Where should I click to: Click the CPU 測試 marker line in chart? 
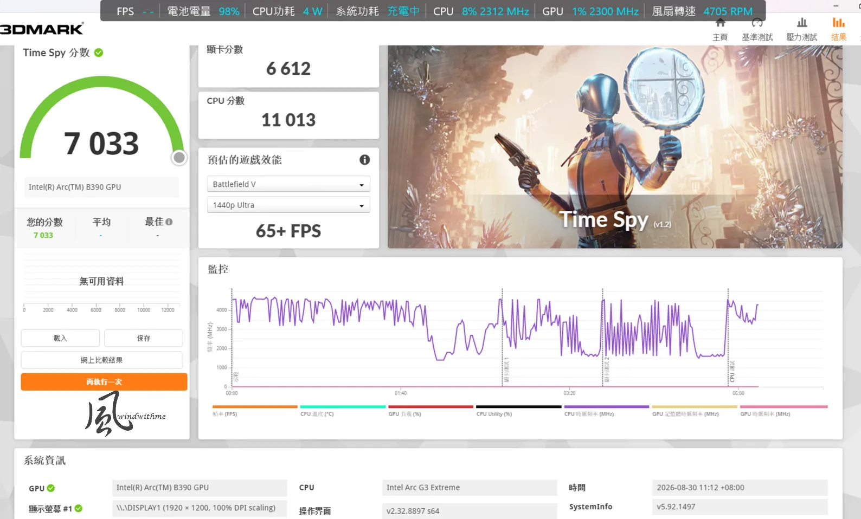728,339
